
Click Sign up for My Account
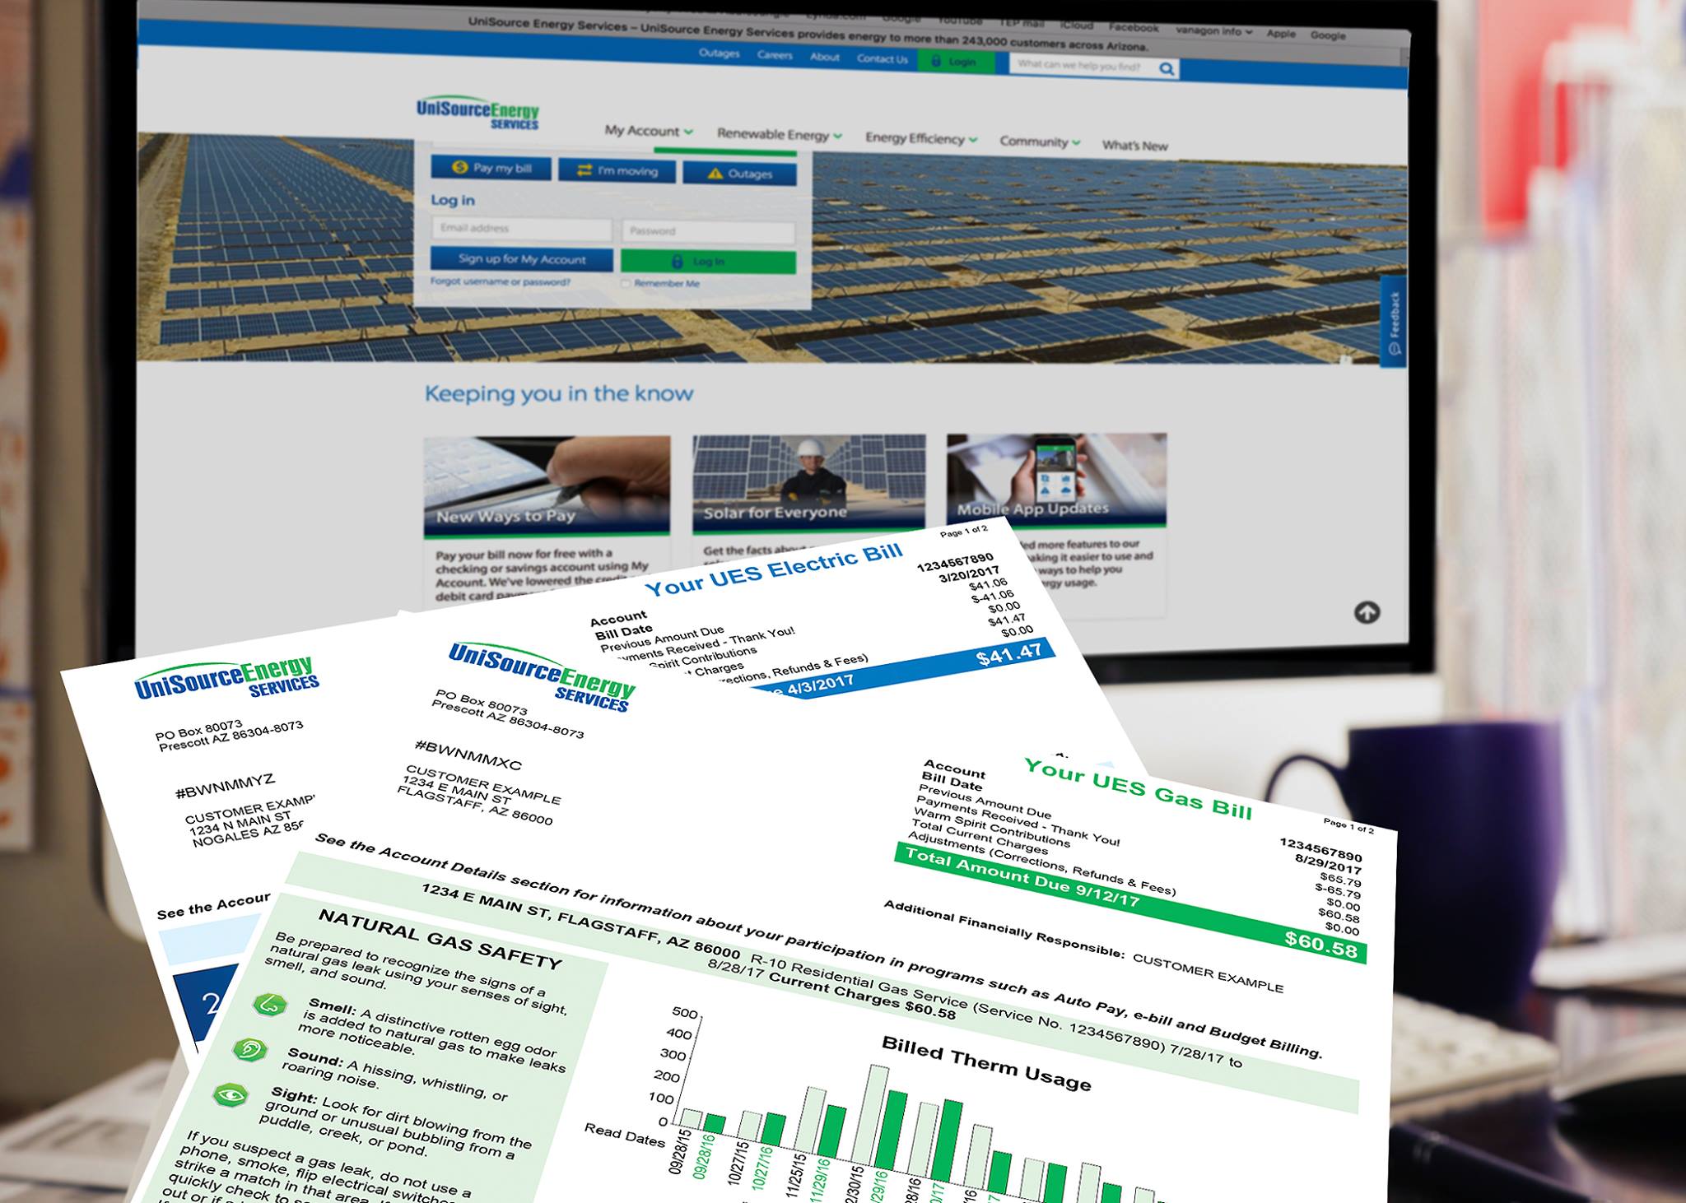(522, 259)
